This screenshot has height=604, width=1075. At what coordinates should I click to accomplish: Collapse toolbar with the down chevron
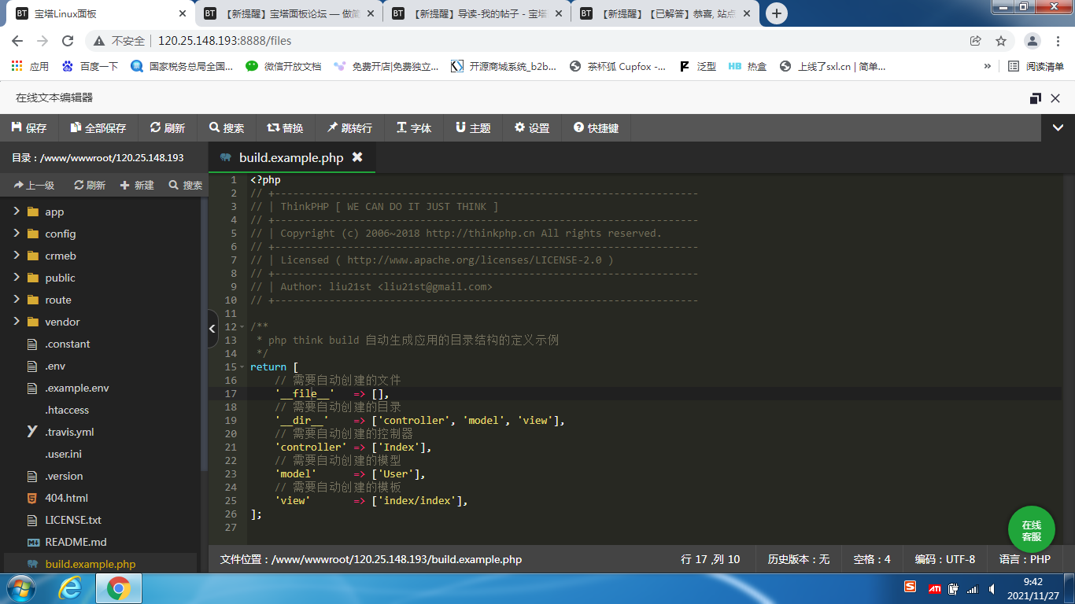(1058, 127)
